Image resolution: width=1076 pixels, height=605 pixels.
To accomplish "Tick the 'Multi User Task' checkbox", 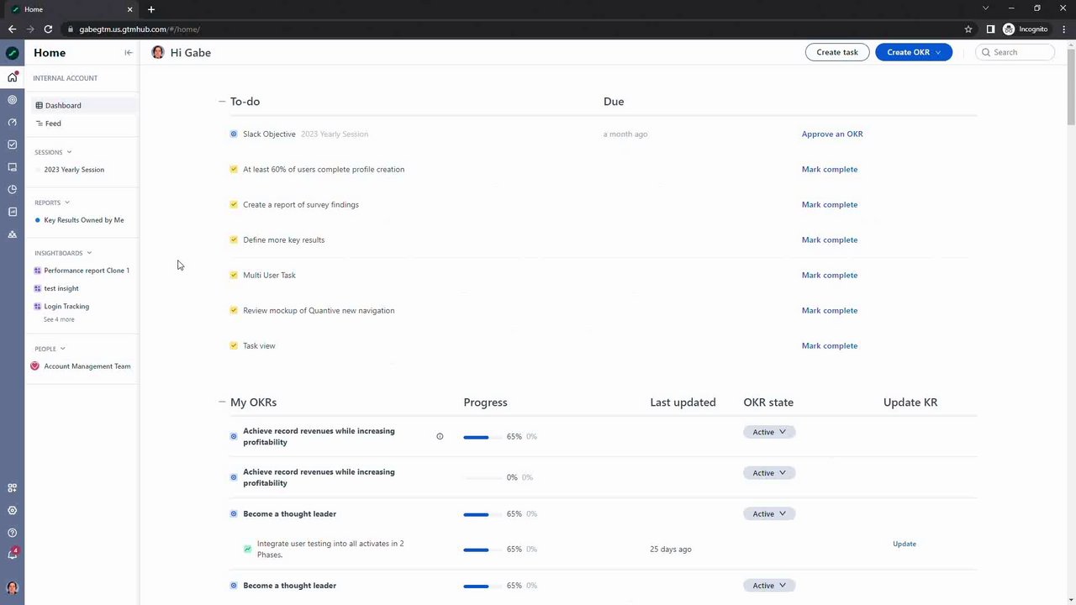I will tap(234, 275).
